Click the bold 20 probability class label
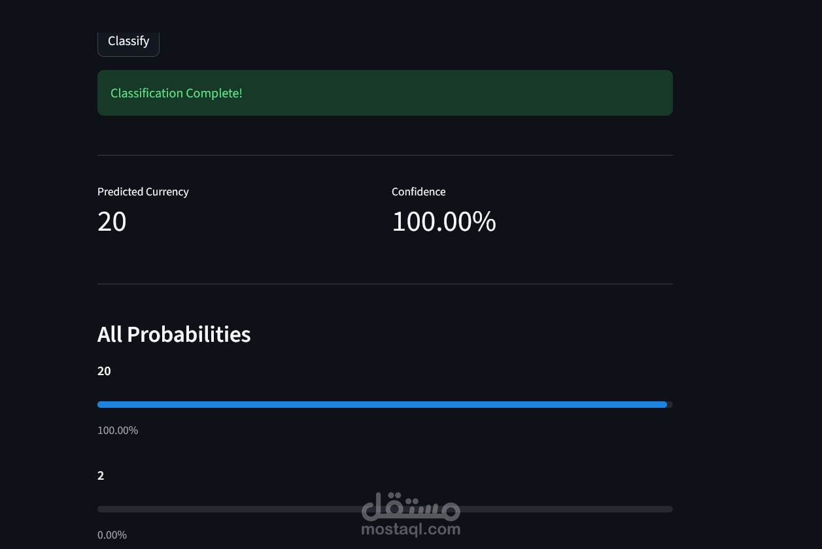 104,371
